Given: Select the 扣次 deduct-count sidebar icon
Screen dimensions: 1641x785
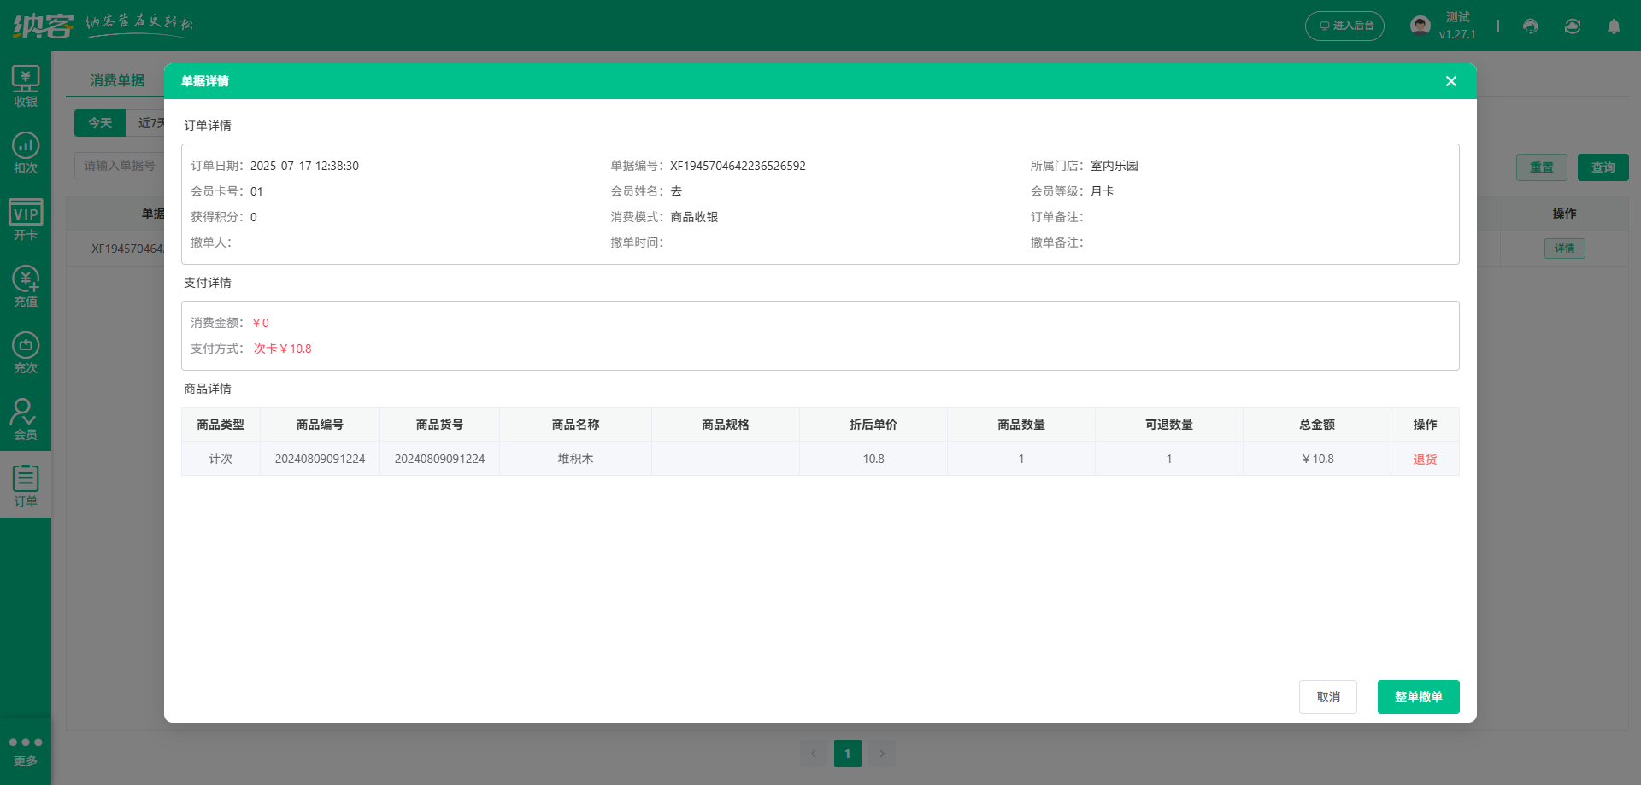Looking at the screenshot, I should (x=26, y=153).
